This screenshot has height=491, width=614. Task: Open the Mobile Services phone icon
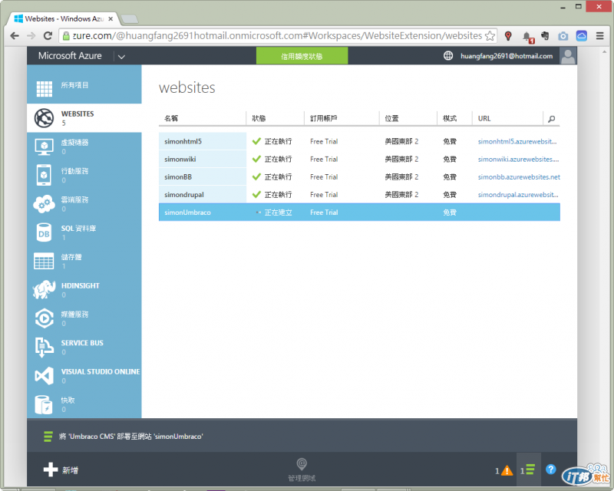tap(44, 175)
